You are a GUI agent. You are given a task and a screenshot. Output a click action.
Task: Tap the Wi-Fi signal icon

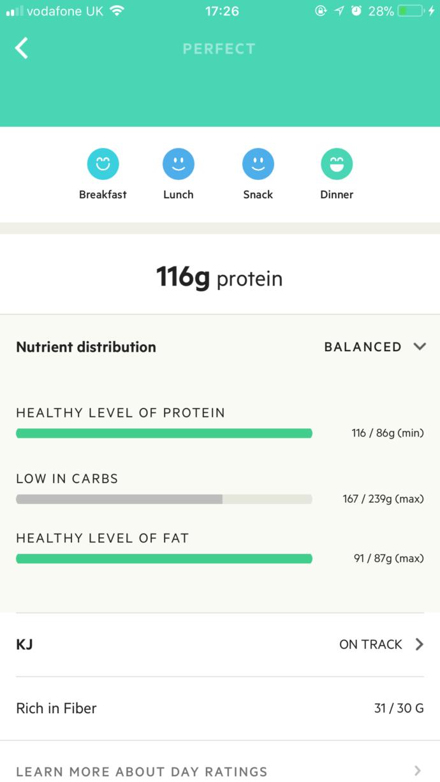tap(116, 11)
